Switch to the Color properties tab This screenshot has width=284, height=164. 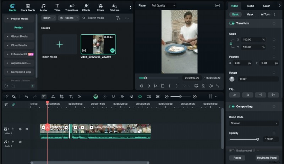pyautogui.click(x=266, y=6)
